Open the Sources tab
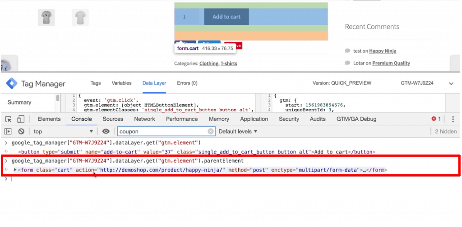Screen dimensions: 462x227 coord(113,119)
